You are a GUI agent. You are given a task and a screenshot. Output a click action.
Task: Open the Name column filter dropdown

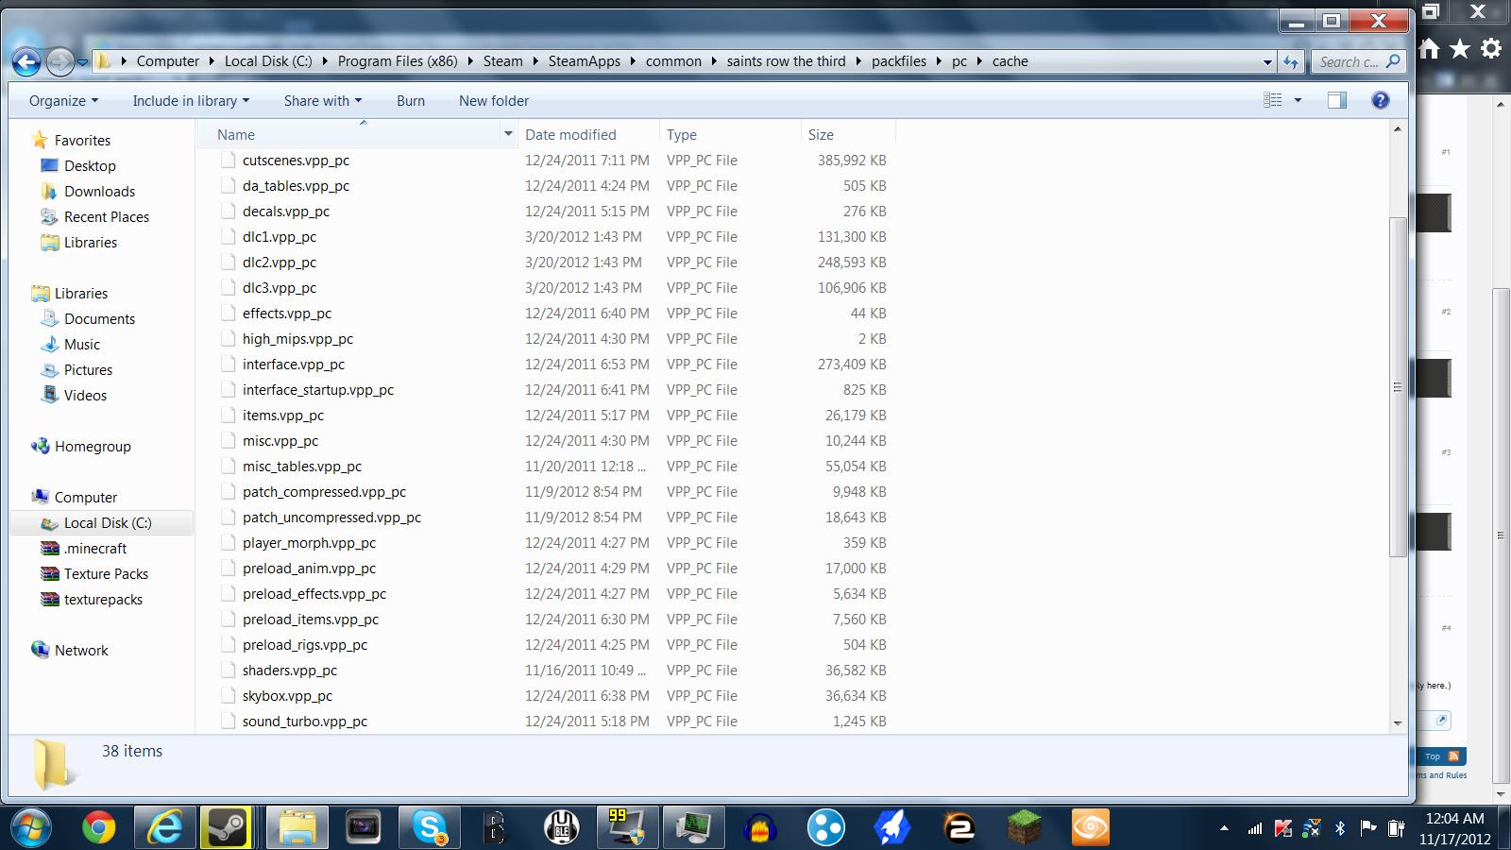(508, 135)
